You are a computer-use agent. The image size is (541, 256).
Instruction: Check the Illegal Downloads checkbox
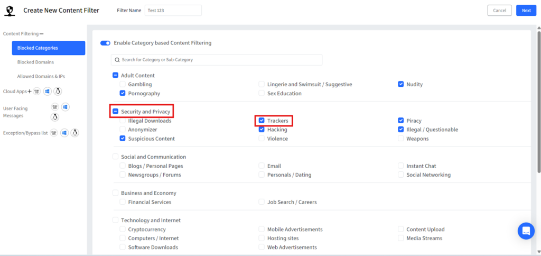pyautogui.click(x=123, y=121)
